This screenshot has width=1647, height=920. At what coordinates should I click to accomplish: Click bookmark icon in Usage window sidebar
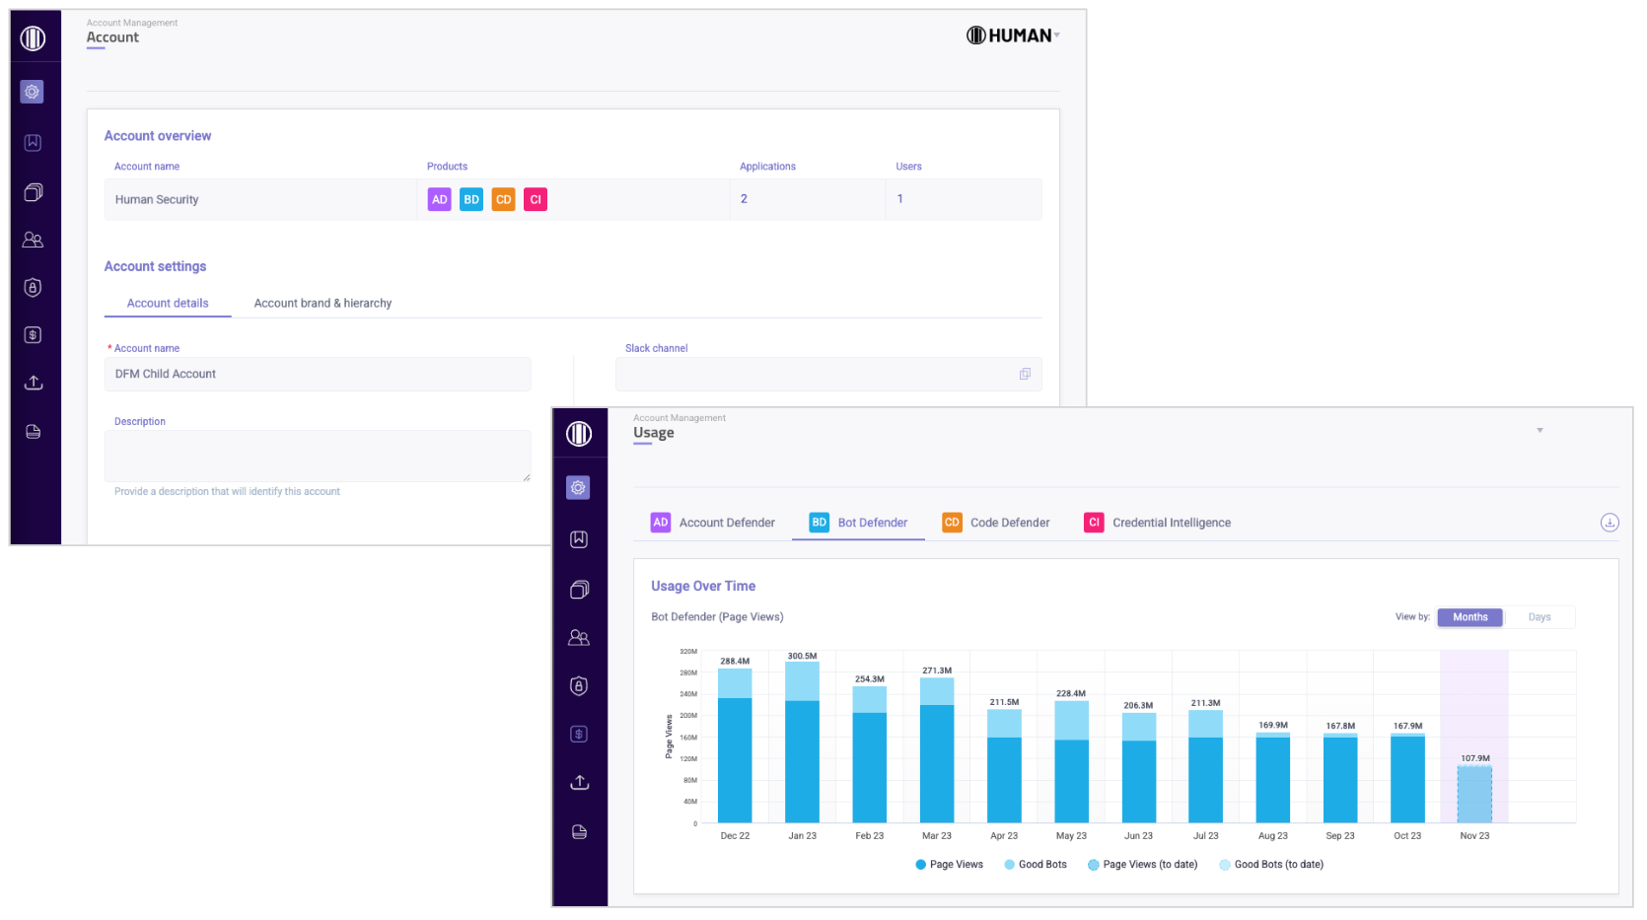[x=579, y=539]
